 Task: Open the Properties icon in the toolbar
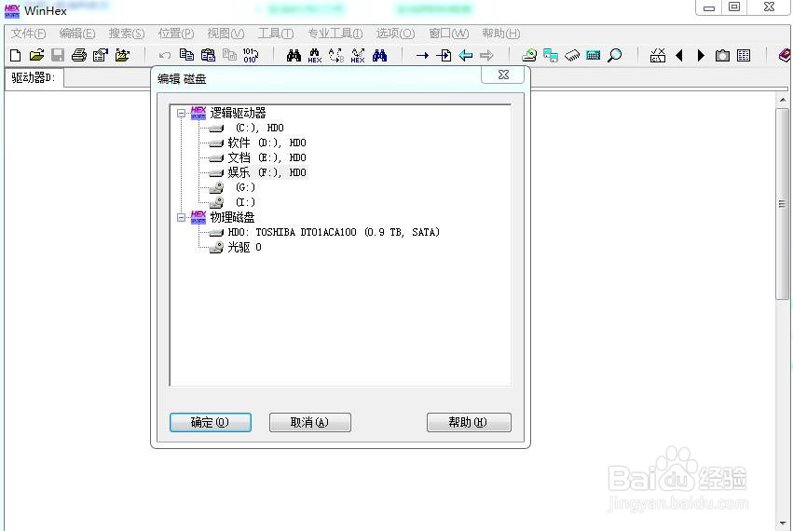pyautogui.click(x=100, y=55)
